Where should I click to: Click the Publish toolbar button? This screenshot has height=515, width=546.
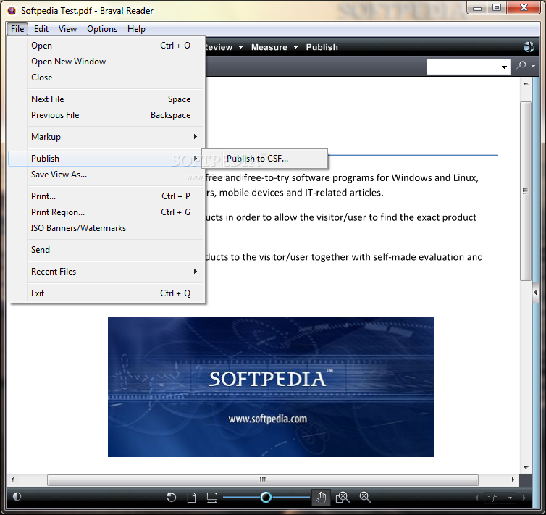pos(322,47)
